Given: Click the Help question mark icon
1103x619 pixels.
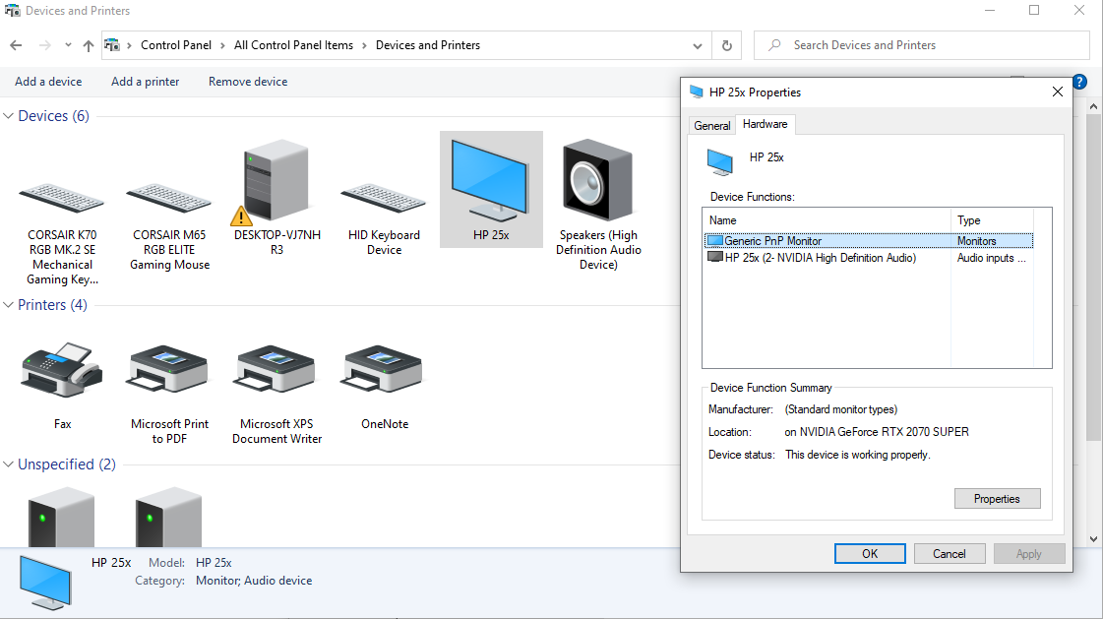Looking at the screenshot, I should [x=1079, y=82].
